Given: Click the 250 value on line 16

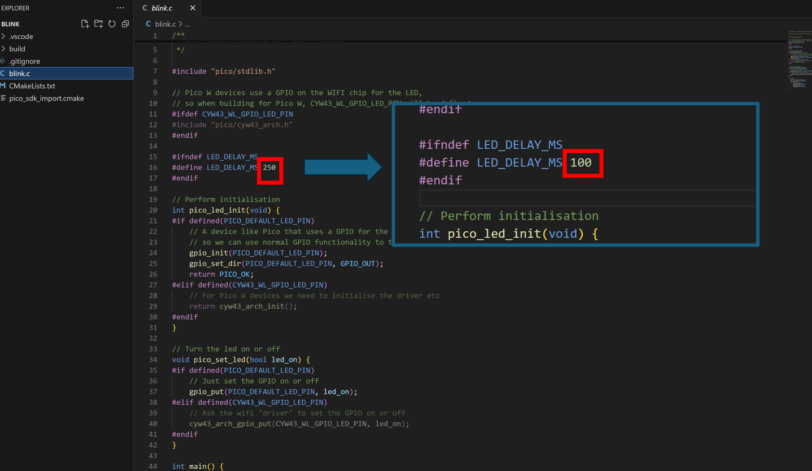Looking at the screenshot, I should [x=269, y=167].
